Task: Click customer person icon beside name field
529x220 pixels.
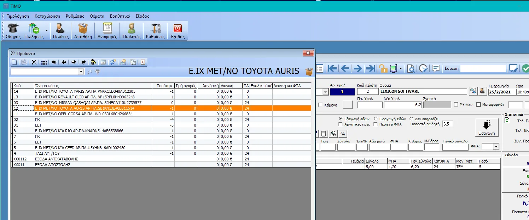Action: (x=482, y=91)
